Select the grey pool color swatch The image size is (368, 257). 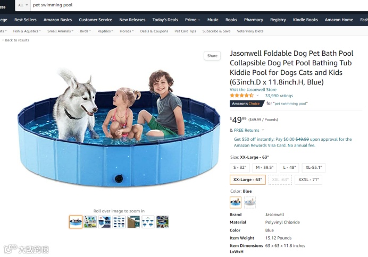click(250, 202)
